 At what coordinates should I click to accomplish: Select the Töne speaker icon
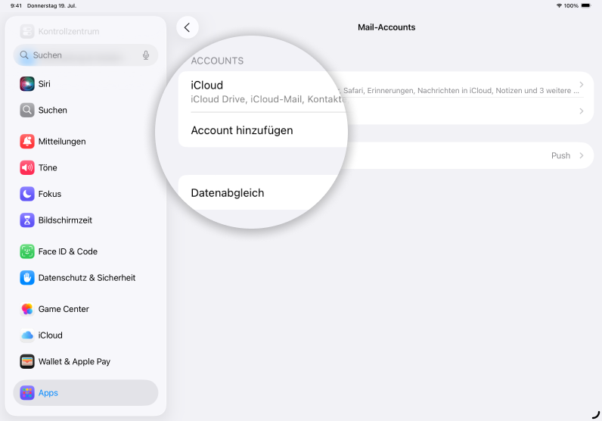[27, 168]
